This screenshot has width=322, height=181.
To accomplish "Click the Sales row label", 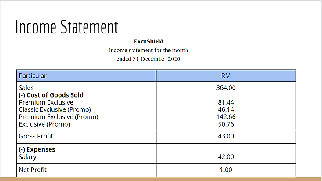I will point(26,88).
